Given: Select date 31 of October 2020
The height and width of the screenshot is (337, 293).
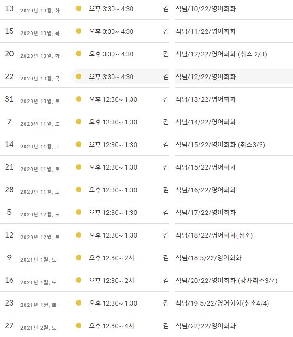Looking at the screenshot, I should (9, 99).
